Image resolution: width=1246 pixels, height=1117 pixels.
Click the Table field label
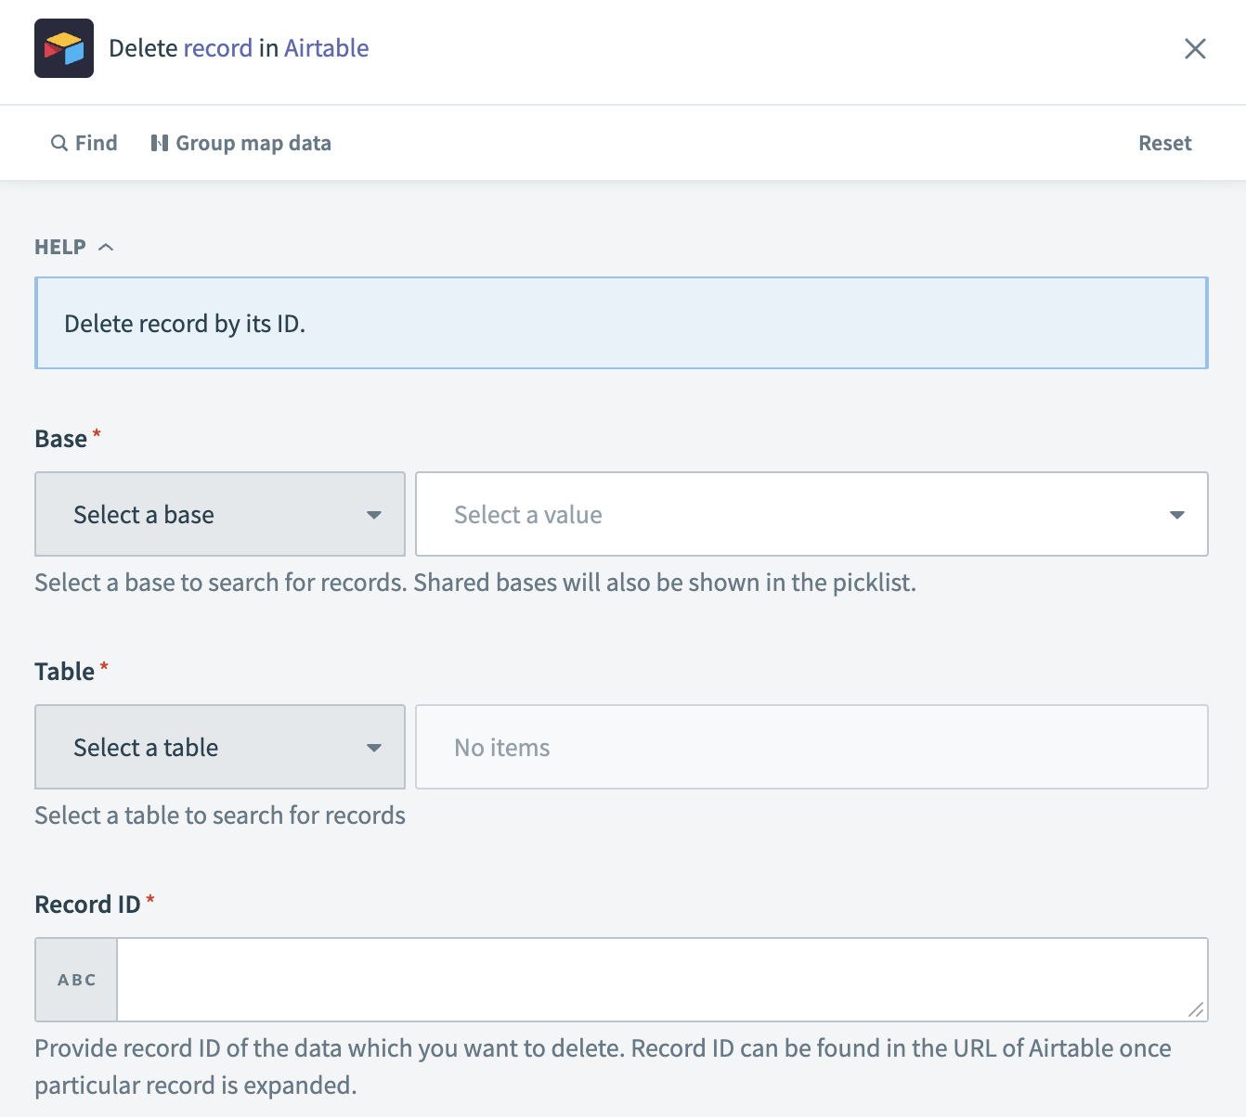[x=65, y=672]
